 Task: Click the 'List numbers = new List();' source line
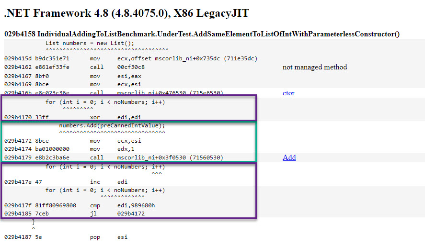click(90, 43)
